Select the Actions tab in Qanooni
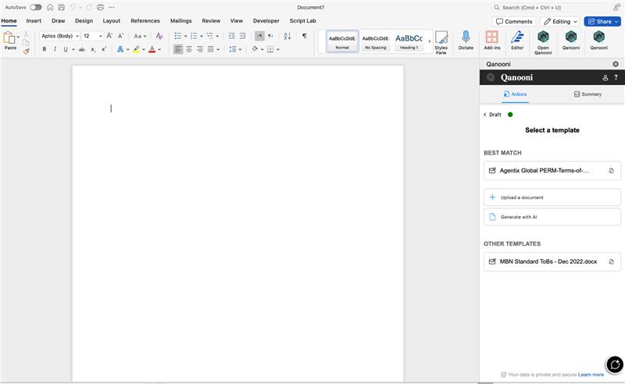Image resolution: width=625 pixels, height=384 pixels. pyautogui.click(x=515, y=94)
